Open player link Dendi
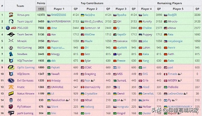202x116 pixels. (121, 94)
